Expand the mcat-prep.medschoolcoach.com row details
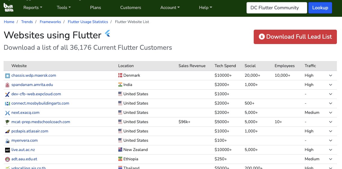 point(331,122)
